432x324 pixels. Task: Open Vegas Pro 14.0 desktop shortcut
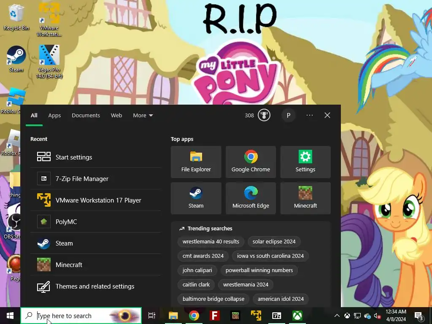[x=49, y=62]
